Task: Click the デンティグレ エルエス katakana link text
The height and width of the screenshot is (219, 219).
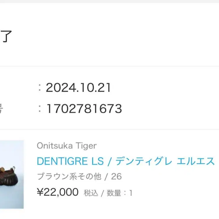Action: 165,161
